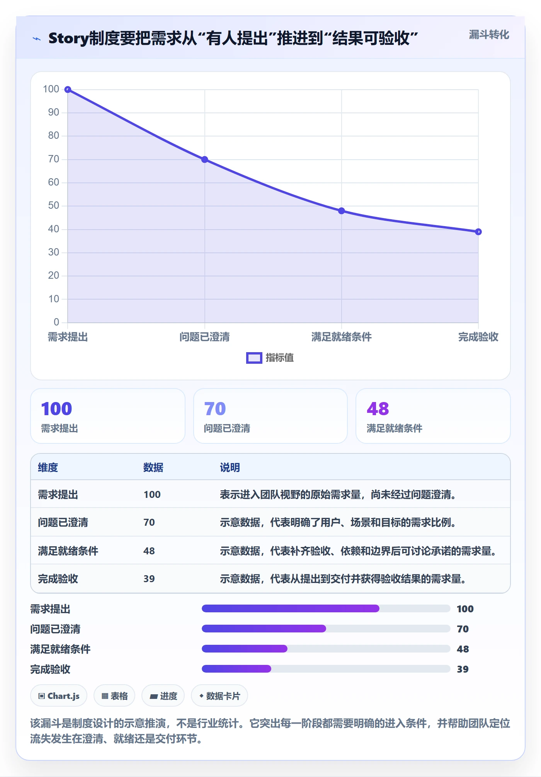
Task: Select the 进度 chip
Action: pyautogui.click(x=163, y=696)
